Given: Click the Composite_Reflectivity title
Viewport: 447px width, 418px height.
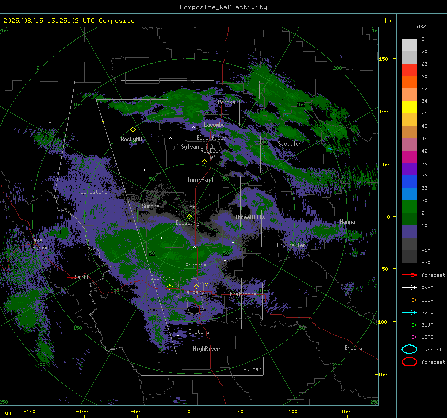Looking at the screenshot, I should pos(223,7).
